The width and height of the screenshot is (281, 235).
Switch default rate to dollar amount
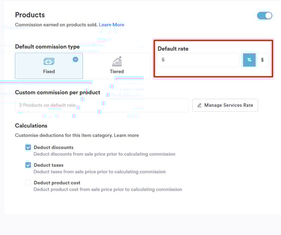click(262, 60)
